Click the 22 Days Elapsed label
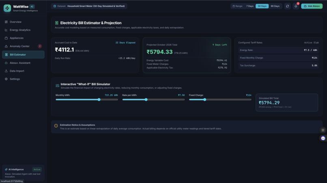 tap(125, 43)
